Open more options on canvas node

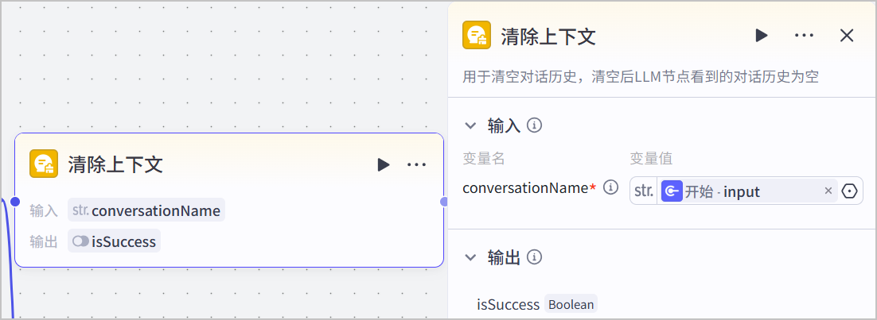click(417, 164)
